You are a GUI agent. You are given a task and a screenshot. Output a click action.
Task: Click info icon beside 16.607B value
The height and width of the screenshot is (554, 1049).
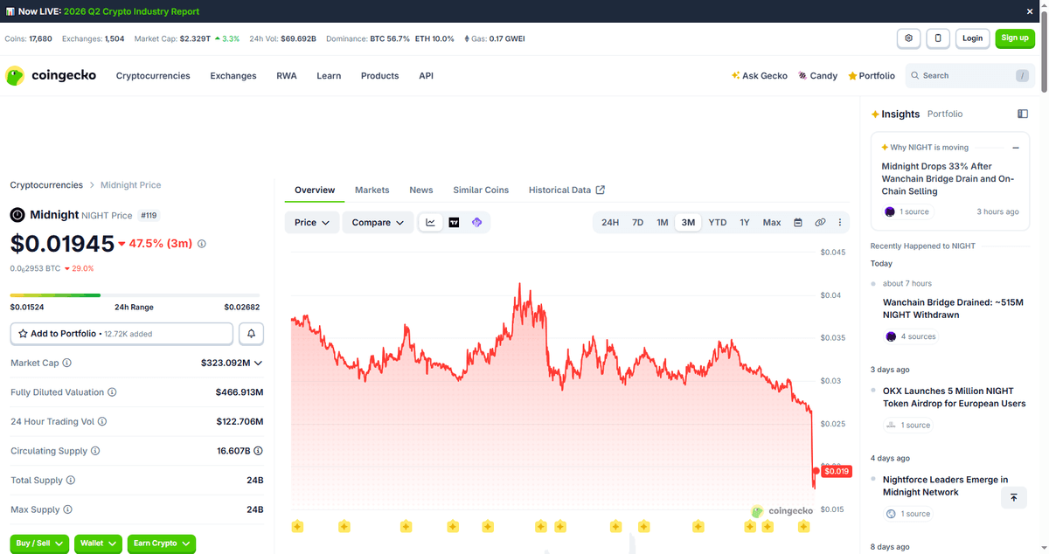click(x=259, y=451)
